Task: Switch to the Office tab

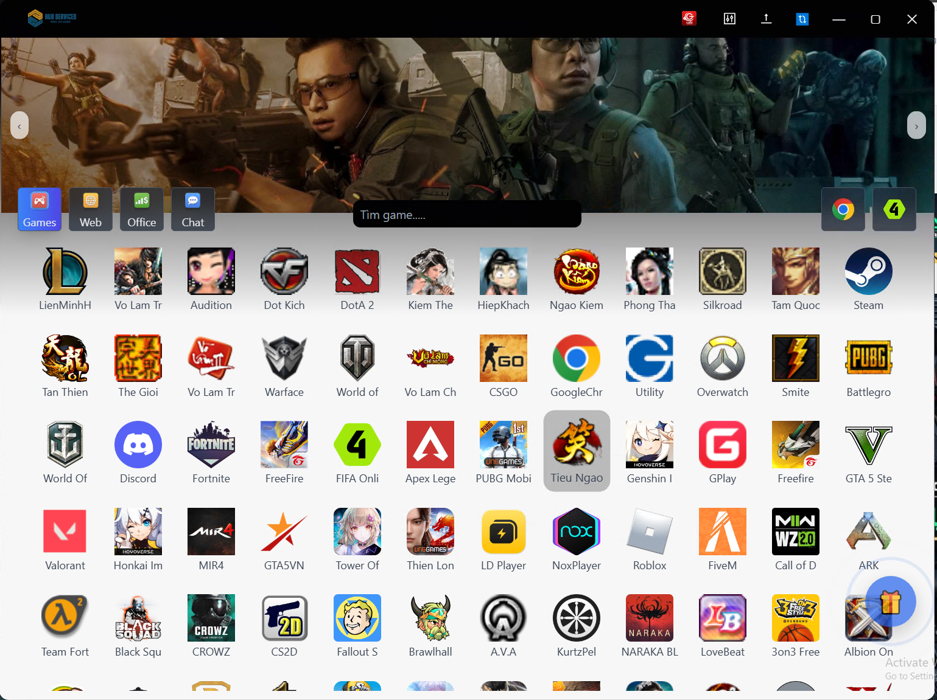Action: pos(142,210)
